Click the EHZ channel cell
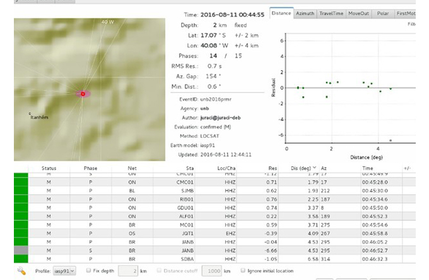 point(230,233)
